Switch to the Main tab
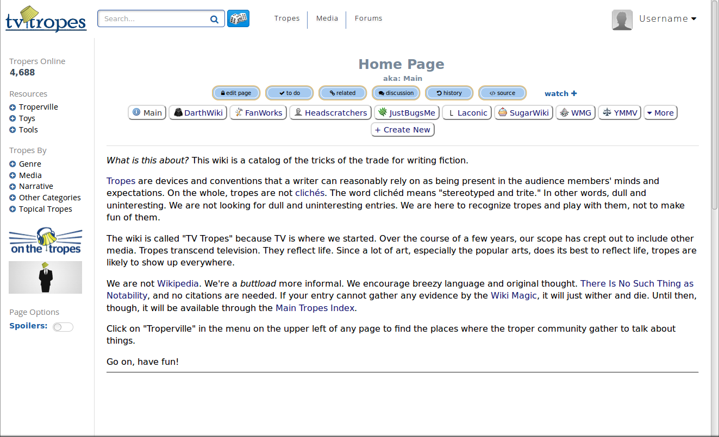719x437 pixels. tap(147, 112)
